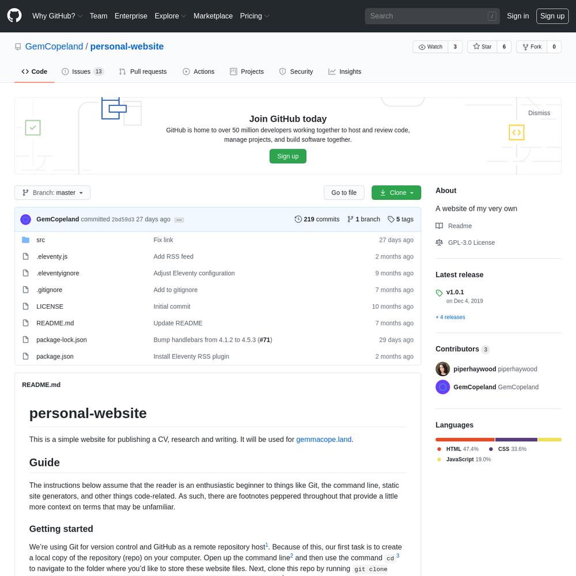
Task: Fork the repository
Action: (532, 47)
